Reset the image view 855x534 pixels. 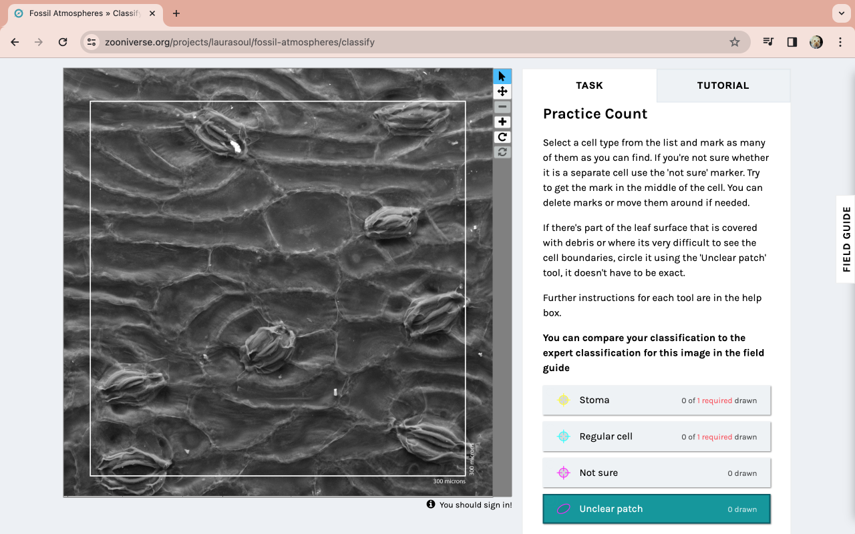[502, 152]
